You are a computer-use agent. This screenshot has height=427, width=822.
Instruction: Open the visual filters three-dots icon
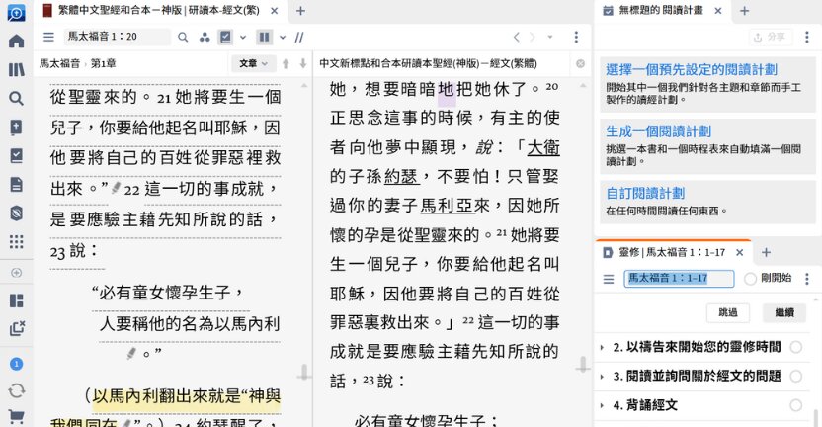(205, 37)
